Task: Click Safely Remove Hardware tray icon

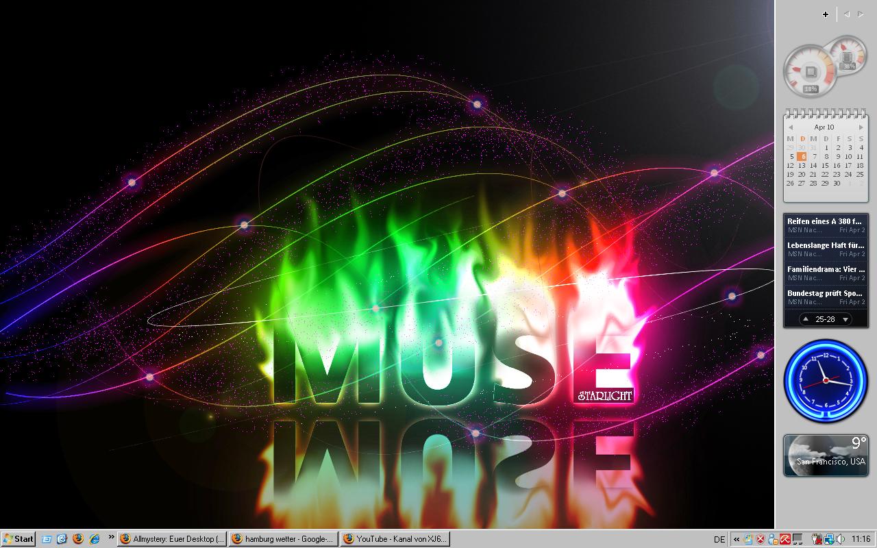Action: (817, 539)
